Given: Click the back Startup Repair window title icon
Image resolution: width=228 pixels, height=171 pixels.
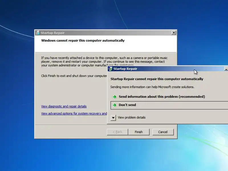Looking at the screenshot, I should pos(38,33).
